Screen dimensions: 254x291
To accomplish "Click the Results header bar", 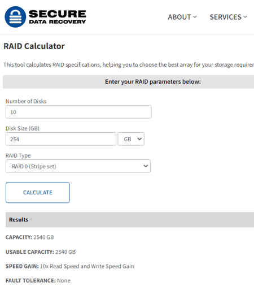I will [x=130, y=220].
